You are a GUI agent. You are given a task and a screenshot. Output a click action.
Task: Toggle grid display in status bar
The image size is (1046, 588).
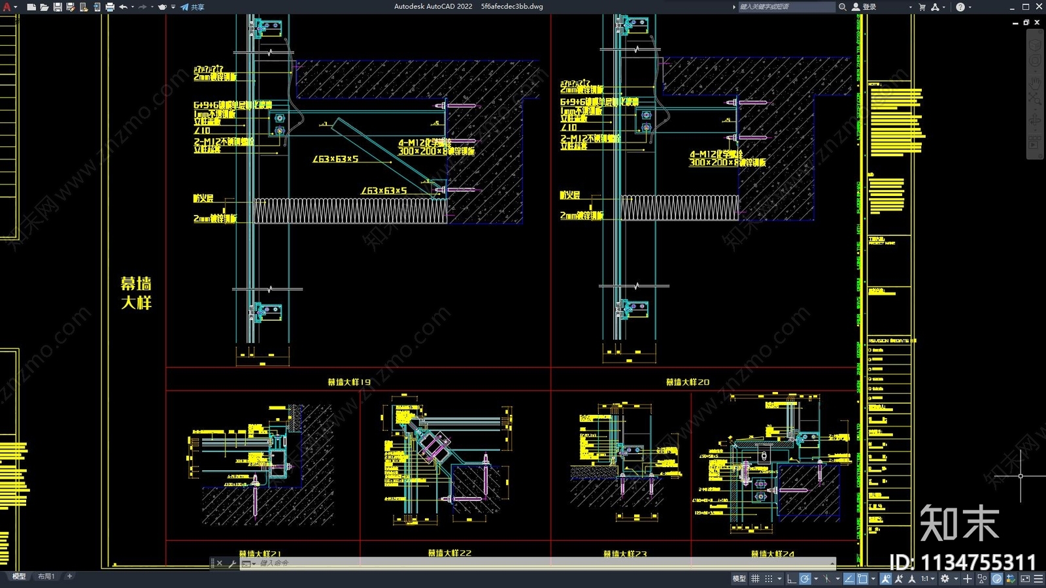(755, 579)
